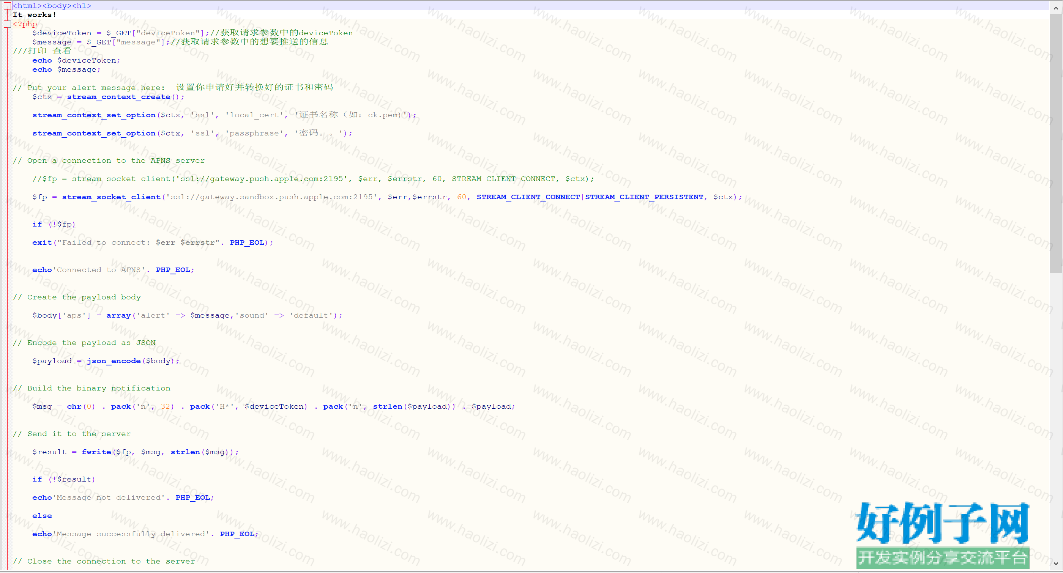Image resolution: width=1063 pixels, height=573 pixels.
Task: Click the '$deviceToken = $_GET' assignment line
Action: coord(193,33)
